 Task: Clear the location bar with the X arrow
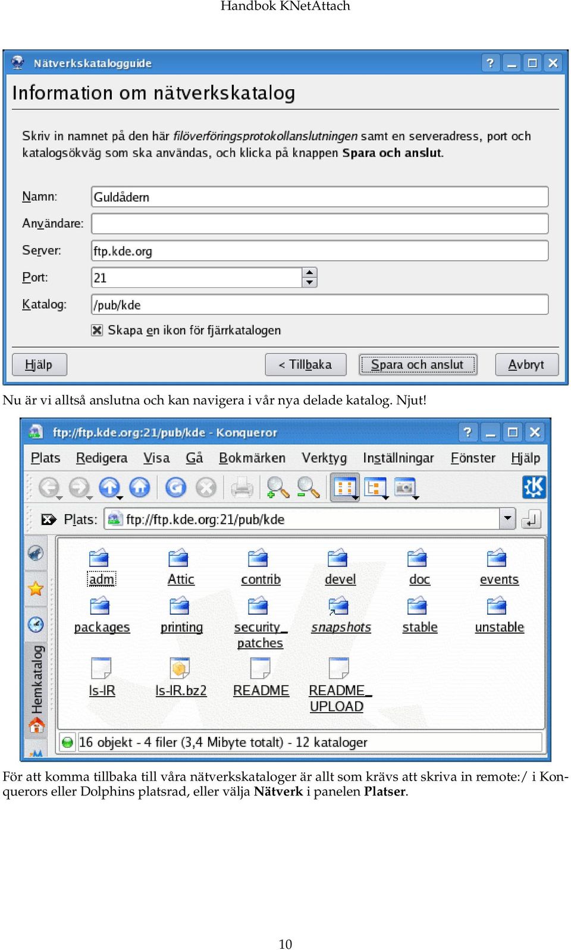(48, 520)
